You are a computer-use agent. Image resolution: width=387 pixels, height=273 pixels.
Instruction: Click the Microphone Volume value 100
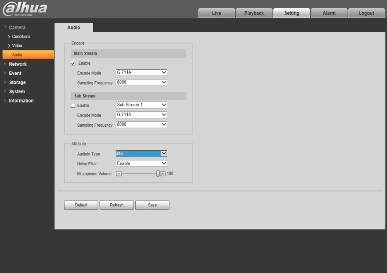click(170, 173)
